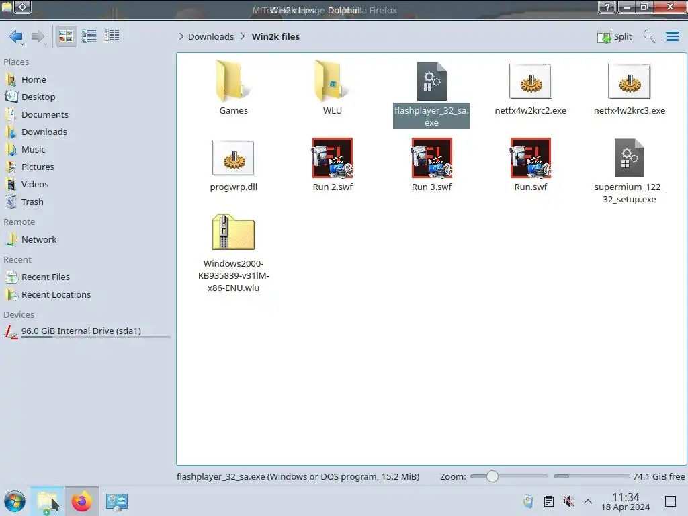Screen dimensions: 688x516
Task: Select Windows2000-KB935839 wlu archive icon
Action: (x=233, y=232)
